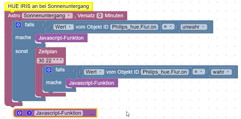241x119 pixels.
Task: Open the equals operator dropdown before wahr
Action: pos(198,72)
